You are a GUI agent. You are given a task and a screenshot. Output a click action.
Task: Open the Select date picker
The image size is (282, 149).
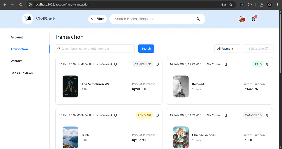[x=258, y=49]
